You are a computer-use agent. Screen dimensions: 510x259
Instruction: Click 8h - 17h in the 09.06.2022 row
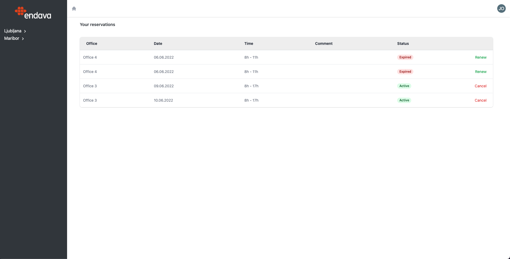coord(251,86)
